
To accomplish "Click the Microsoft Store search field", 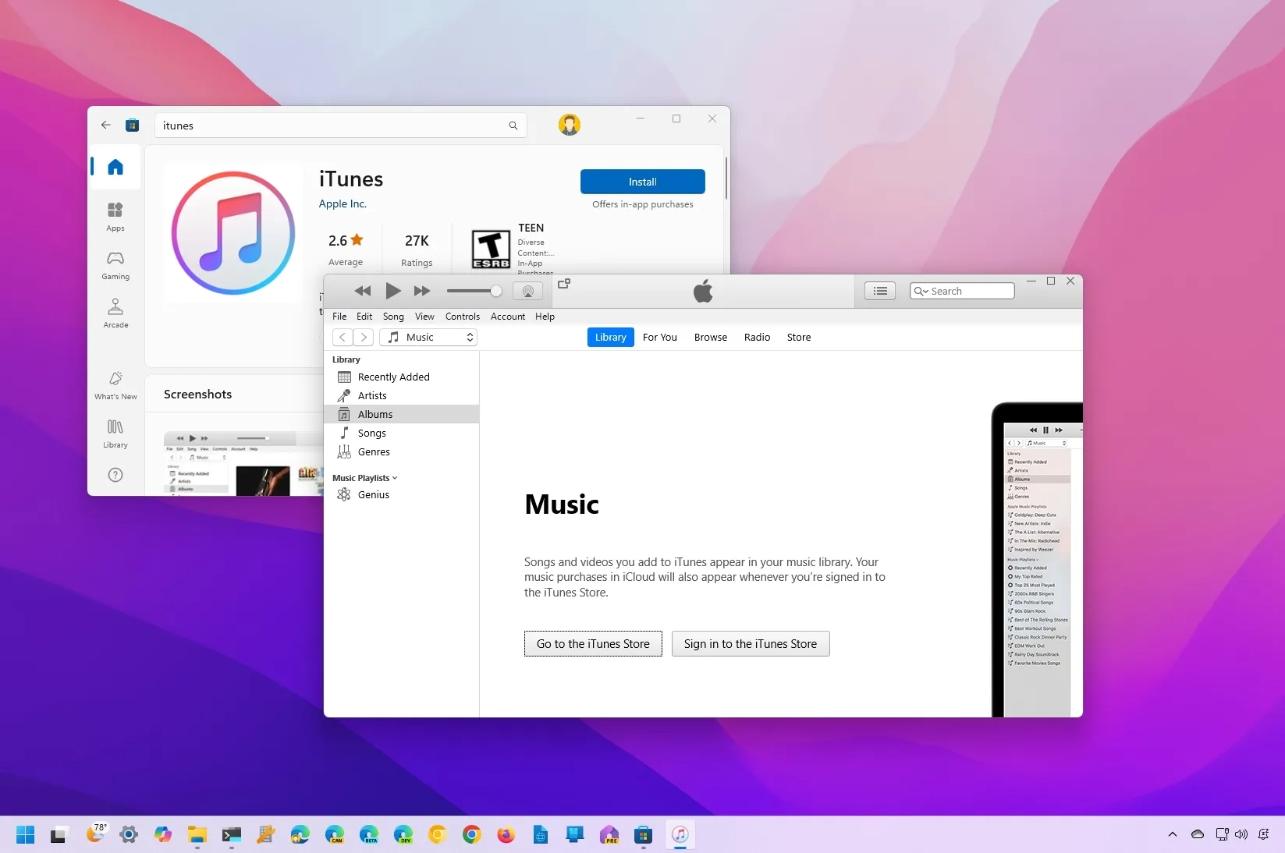I will [x=341, y=126].
